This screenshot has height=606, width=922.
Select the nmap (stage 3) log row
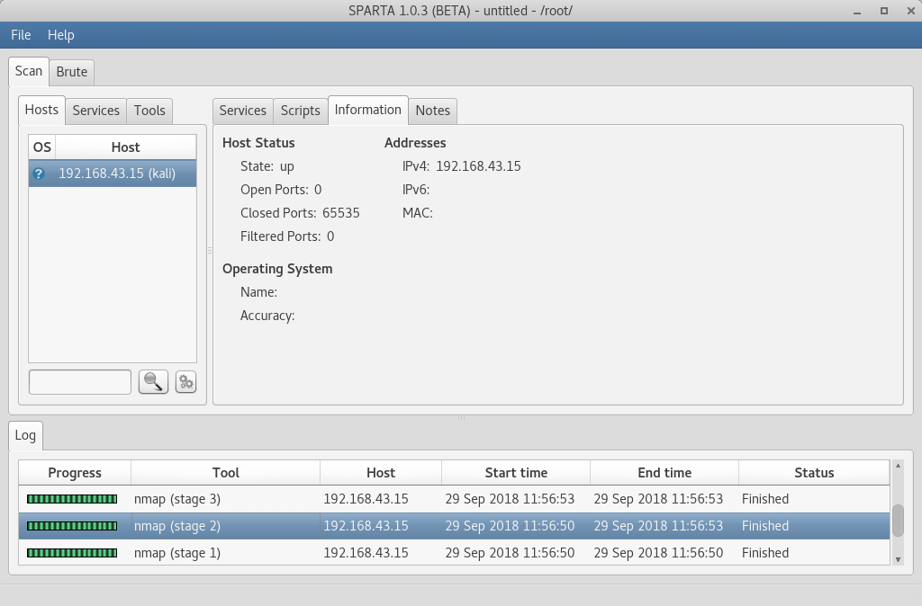point(454,499)
